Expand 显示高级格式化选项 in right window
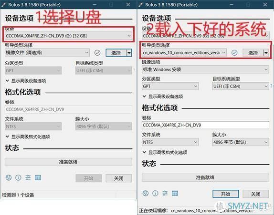The height and width of the screenshot is (215, 274). [165, 152]
